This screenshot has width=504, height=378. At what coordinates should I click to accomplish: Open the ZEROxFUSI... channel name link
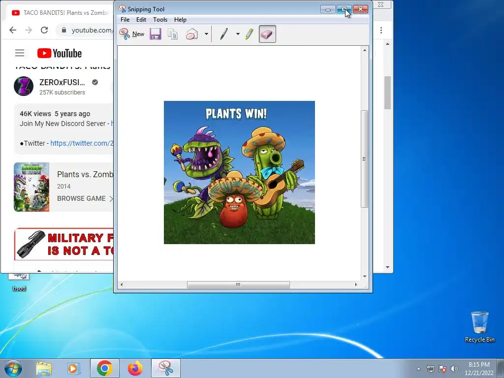(x=62, y=82)
